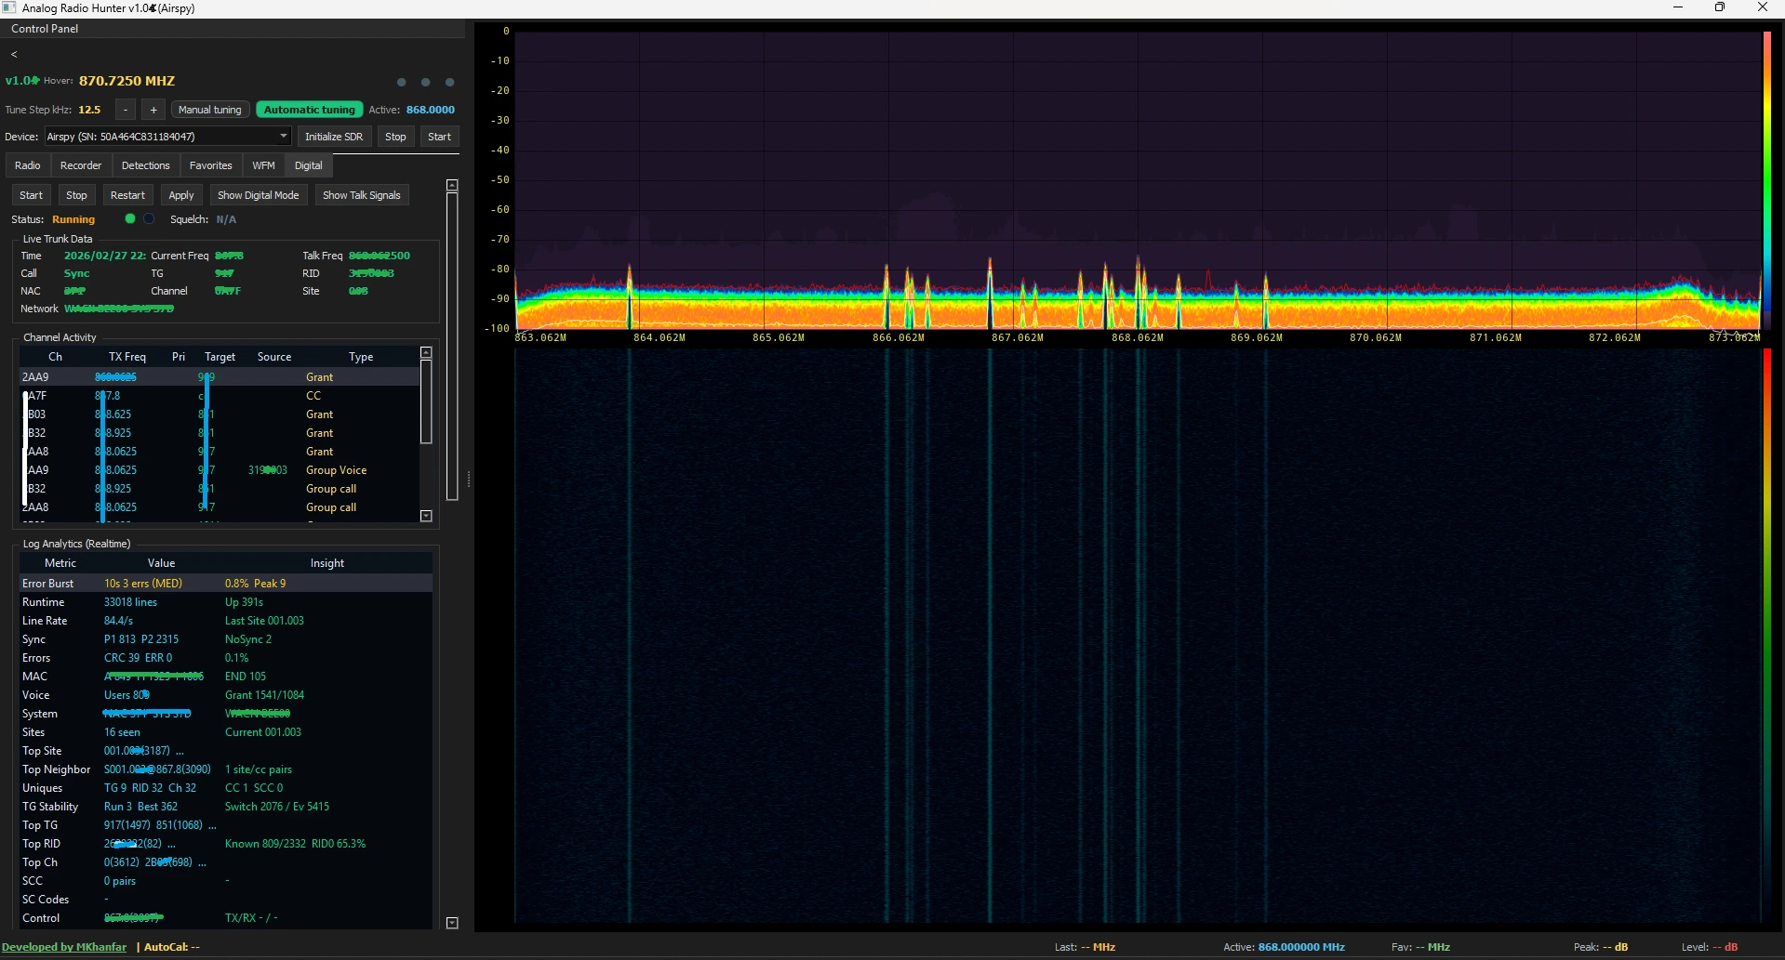Image resolution: width=1785 pixels, height=960 pixels.
Task: Click the green Running status LED
Action: click(x=129, y=218)
